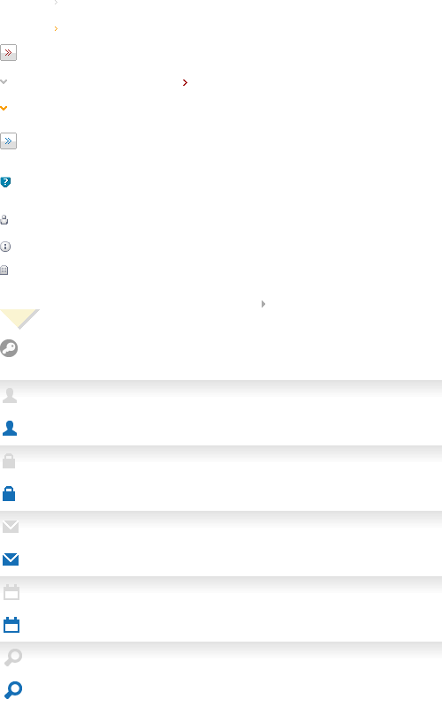Open the gray envelope mail icon
The height and width of the screenshot is (707, 442).
[11, 527]
